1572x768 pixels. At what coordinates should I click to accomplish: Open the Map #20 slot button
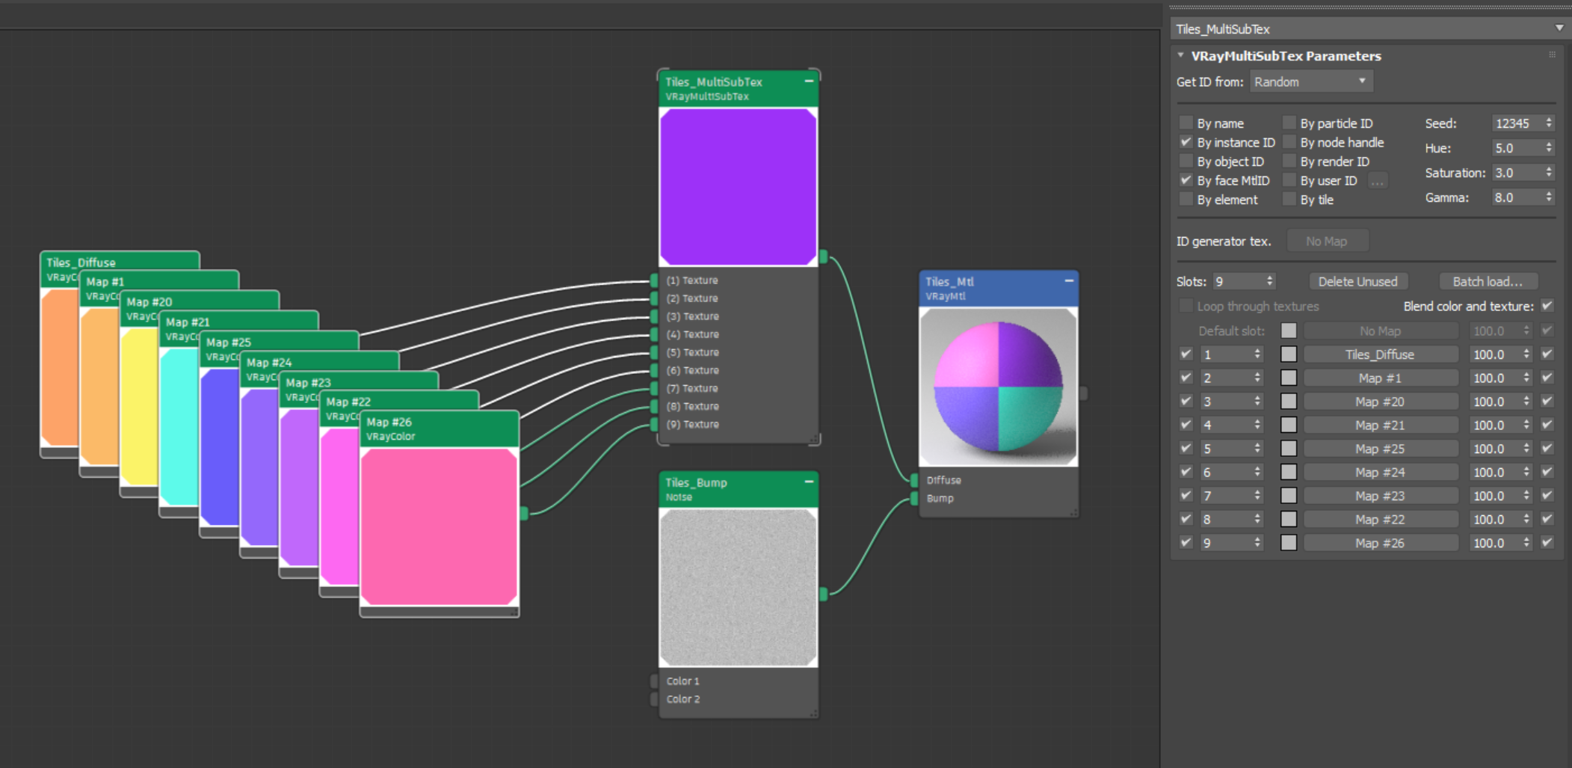click(x=1380, y=402)
